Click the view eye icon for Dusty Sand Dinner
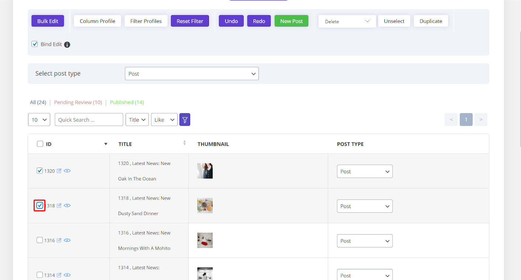This screenshot has width=521, height=280. 67,205
